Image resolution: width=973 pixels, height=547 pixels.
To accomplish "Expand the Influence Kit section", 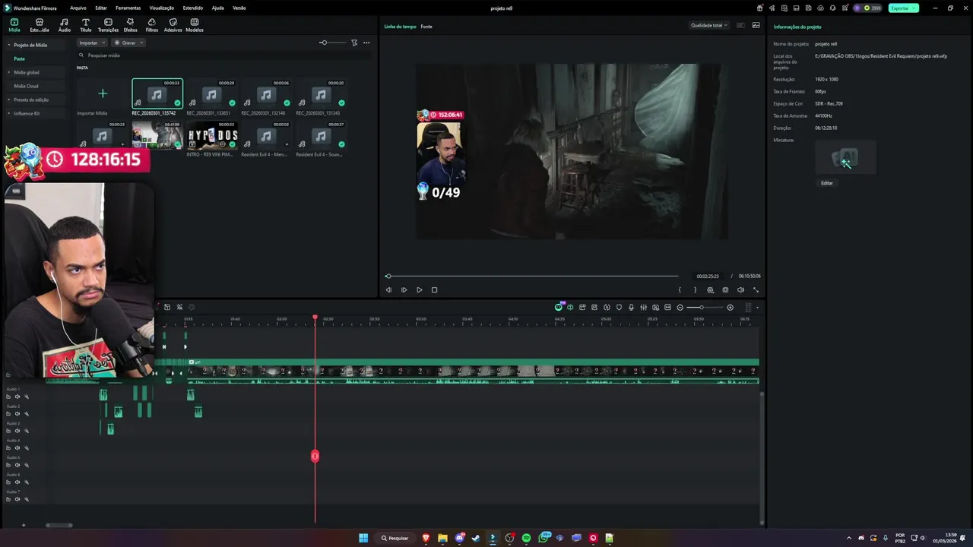I will pos(9,113).
